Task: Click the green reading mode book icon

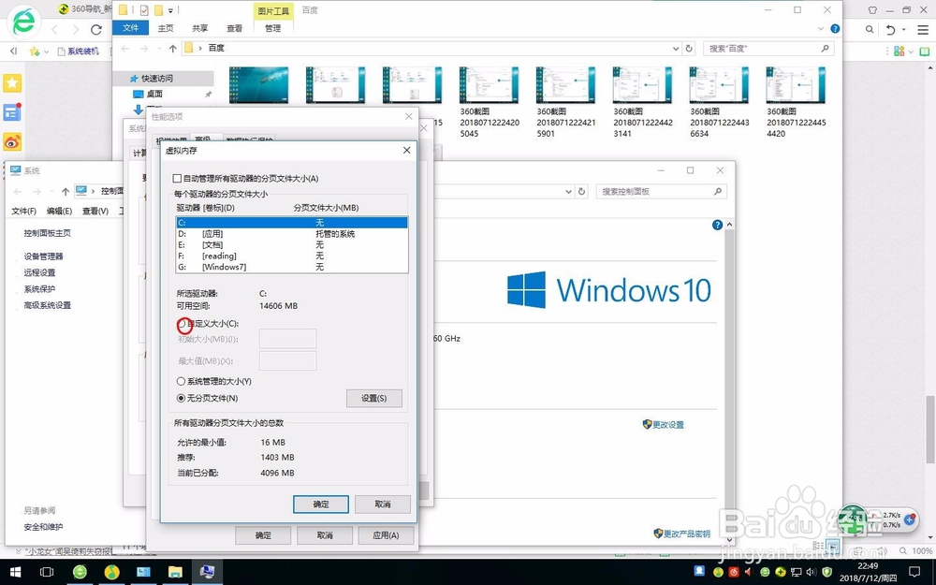Action: [x=924, y=51]
